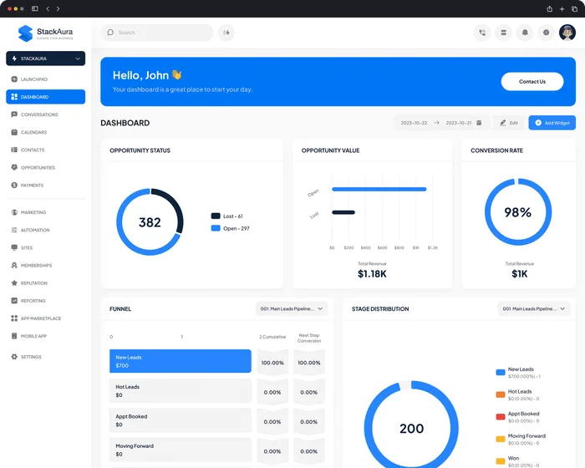Viewport: 585px width, 468px height.
Task: Go back with the browser back arrow
Action: [48, 8]
